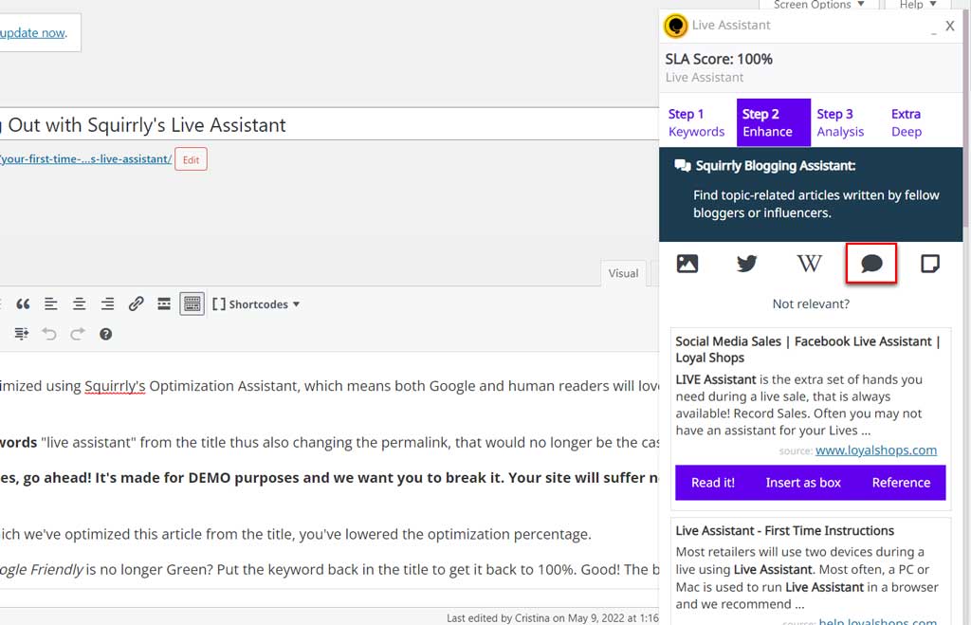Select the Wikipedia source icon
Screen dimensions: 971x625
(809, 264)
